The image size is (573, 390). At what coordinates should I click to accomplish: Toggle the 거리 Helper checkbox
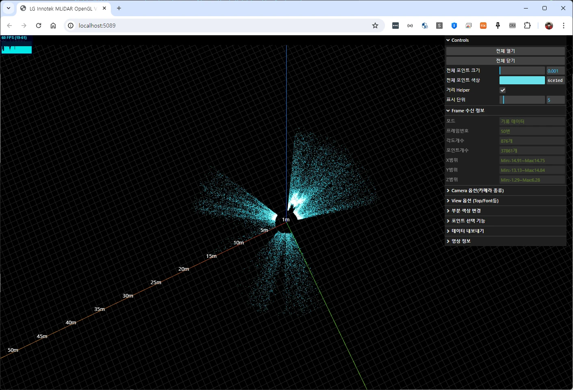pos(503,90)
